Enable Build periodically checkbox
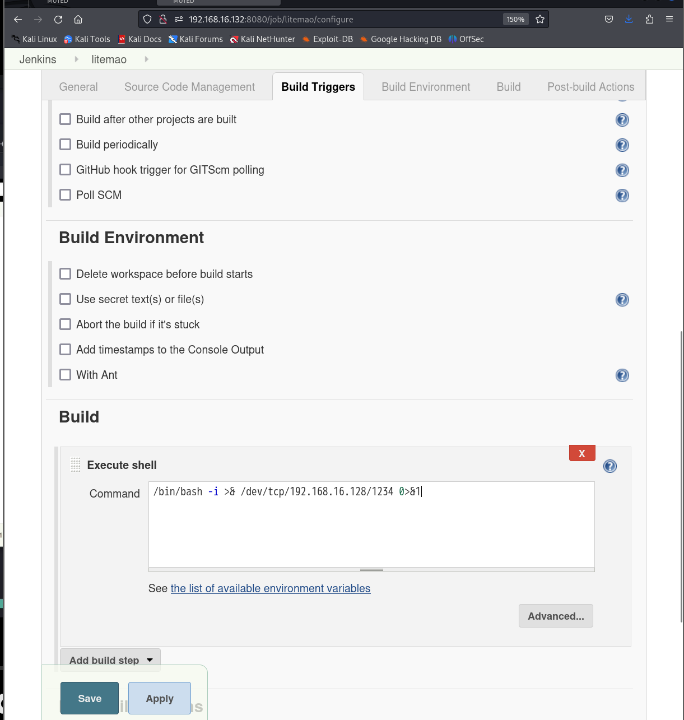The height and width of the screenshot is (720, 684). [66, 145]
